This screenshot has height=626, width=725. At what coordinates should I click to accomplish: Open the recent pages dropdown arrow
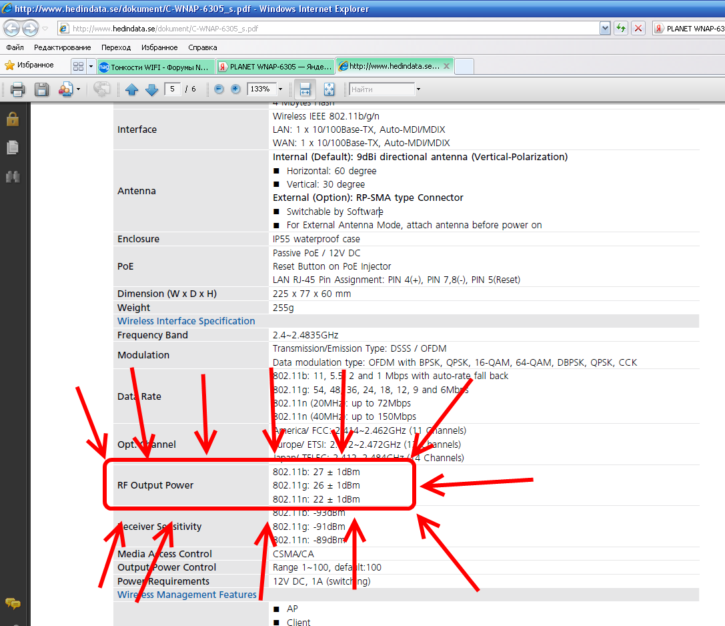[45, 29]
